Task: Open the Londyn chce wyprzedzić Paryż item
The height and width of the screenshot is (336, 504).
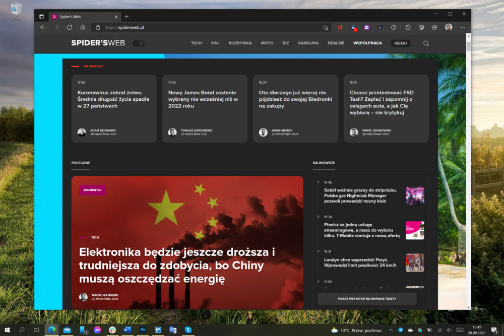Action: [x=360, y=262]
